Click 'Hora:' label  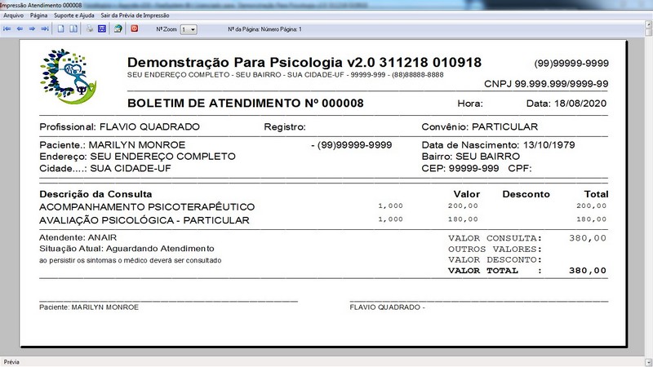click(470, 104)
